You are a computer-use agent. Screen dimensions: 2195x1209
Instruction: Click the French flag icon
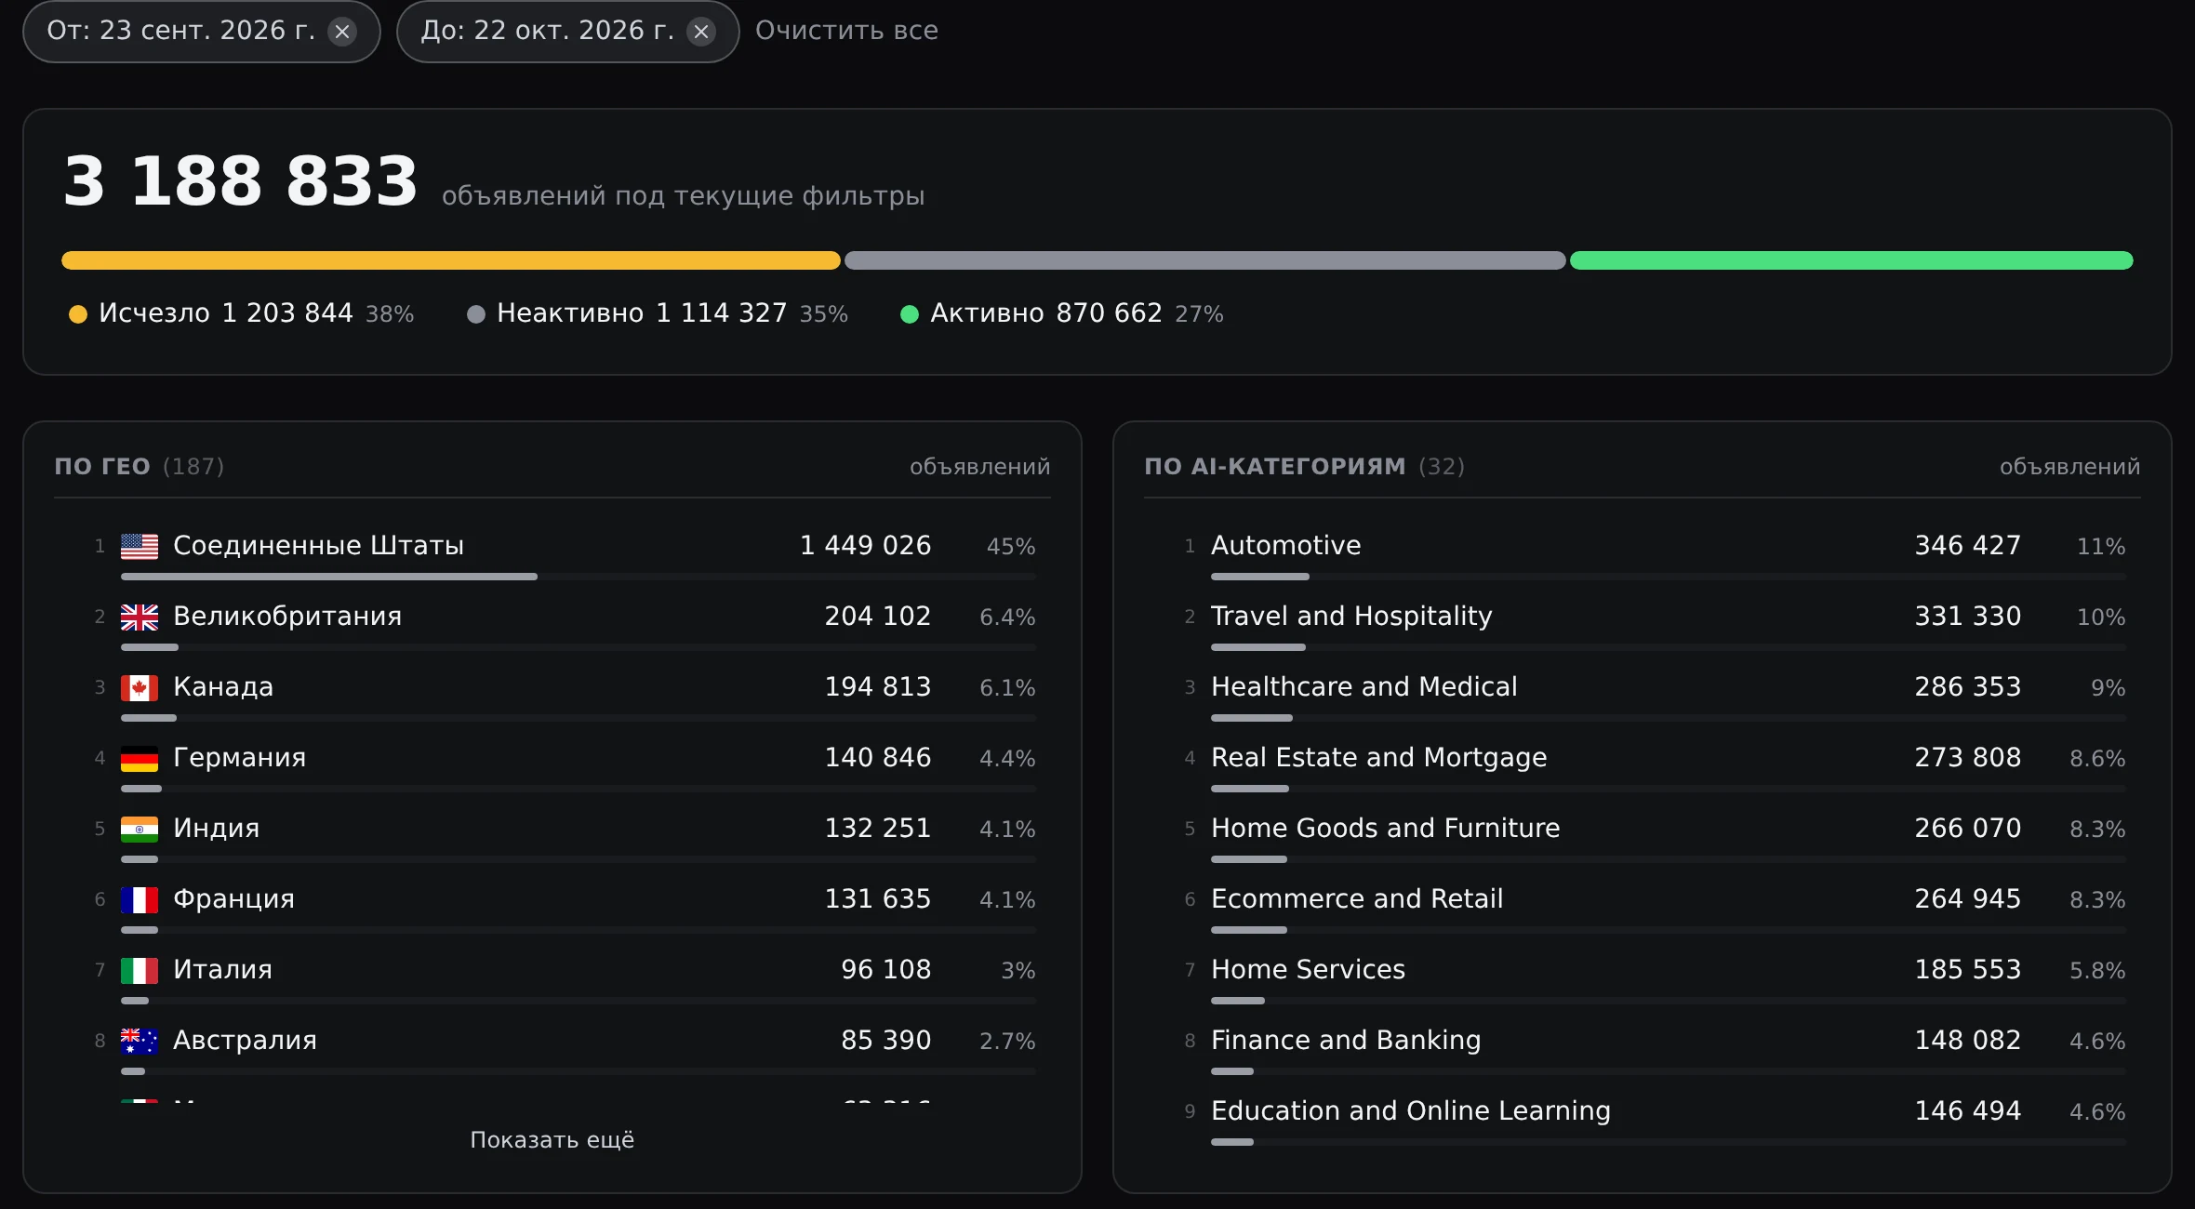[140, 899]
